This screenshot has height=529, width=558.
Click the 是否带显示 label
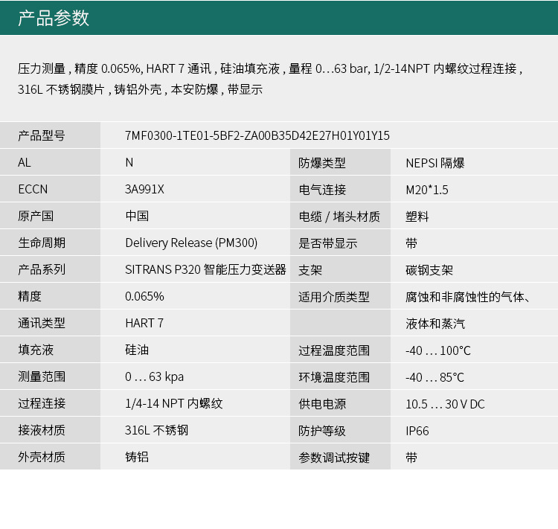point(328,243)
